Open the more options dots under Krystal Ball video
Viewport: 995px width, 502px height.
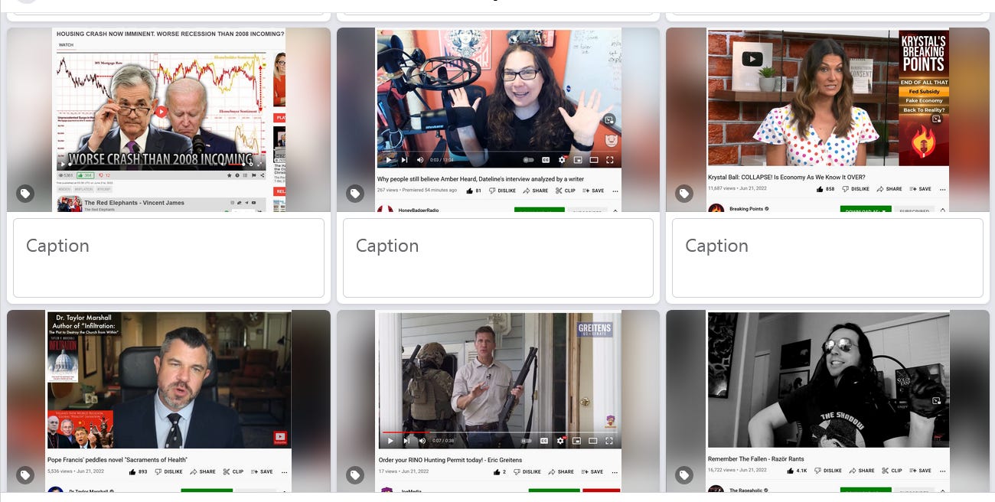pyautogui.click(x=944, y=190)
